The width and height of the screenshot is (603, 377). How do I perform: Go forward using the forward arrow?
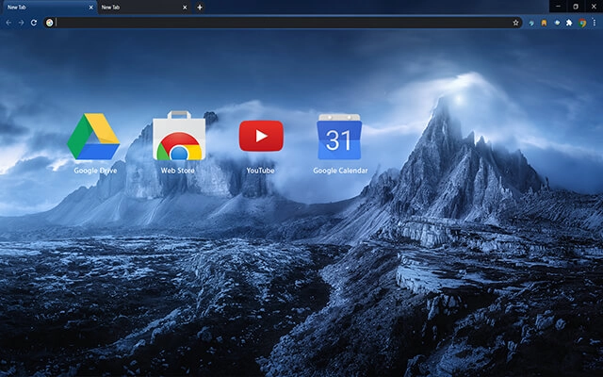(21, 23)
